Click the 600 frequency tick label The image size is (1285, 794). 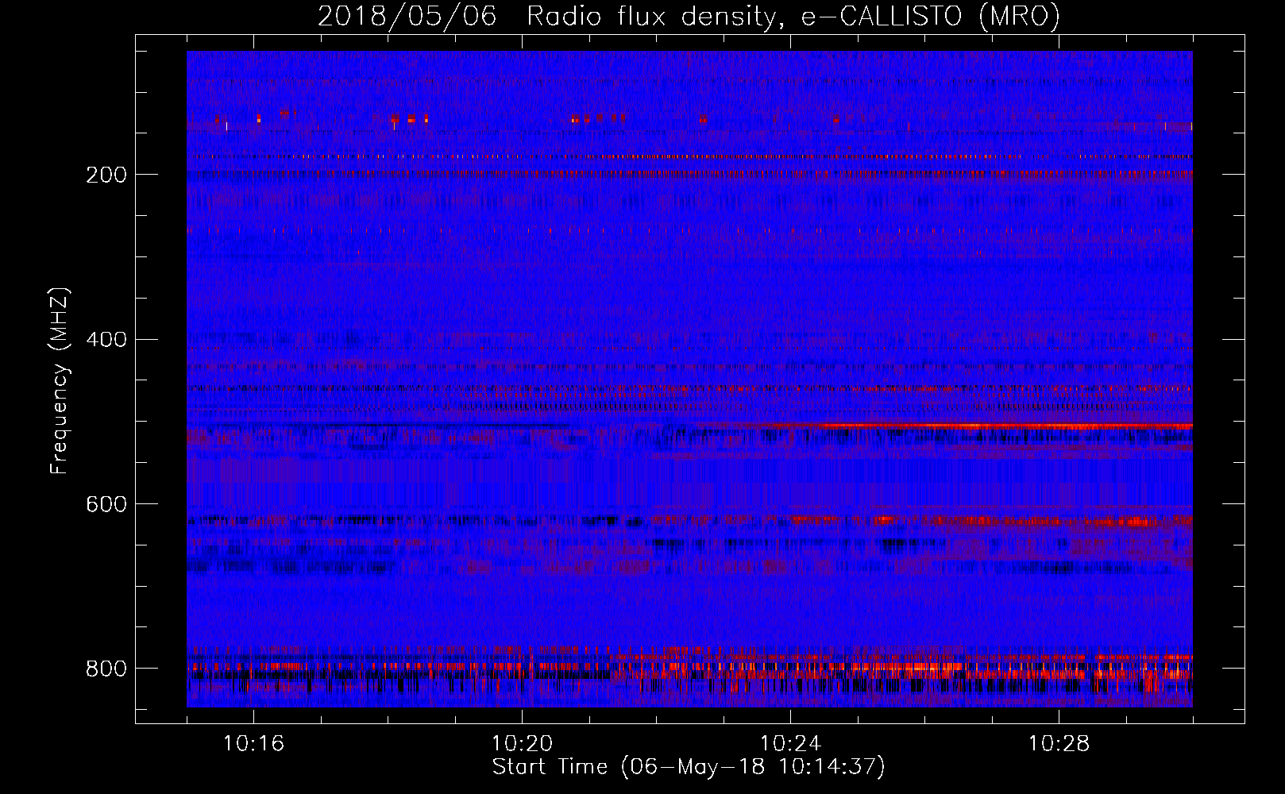(x=106, y=504)
